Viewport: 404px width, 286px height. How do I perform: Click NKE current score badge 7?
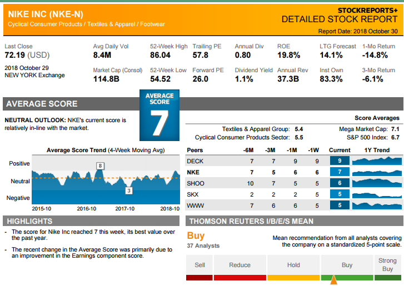pyautogui.click(x=340, y=172)
